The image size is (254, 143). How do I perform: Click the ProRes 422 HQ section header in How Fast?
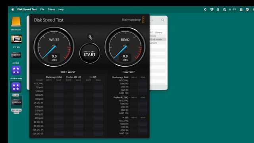coord(121,97)
